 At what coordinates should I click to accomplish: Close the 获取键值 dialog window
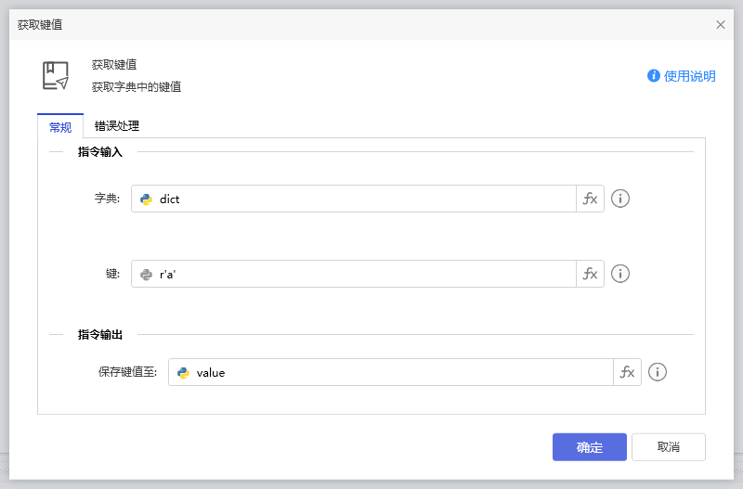coord(721,25)
